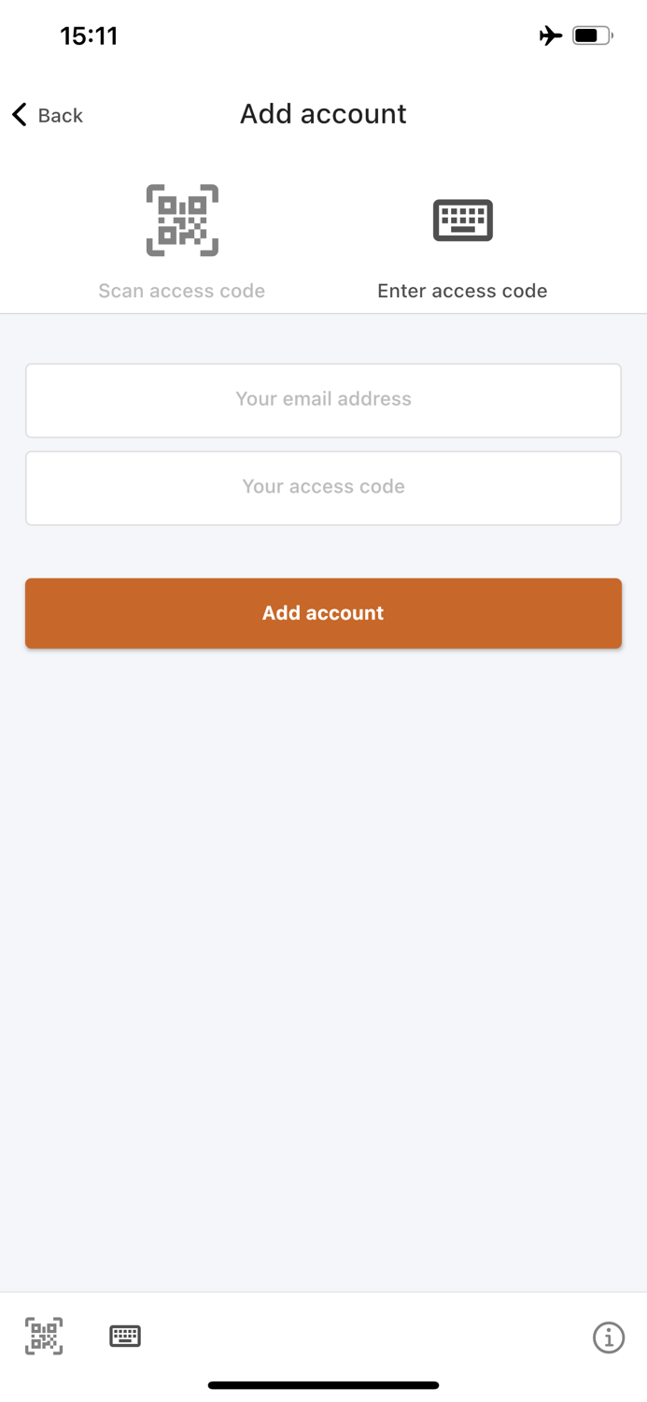Screen dimensions: 647x1402
Task: Switch to the Enter access code tab
Action: (x=462, y=291)
